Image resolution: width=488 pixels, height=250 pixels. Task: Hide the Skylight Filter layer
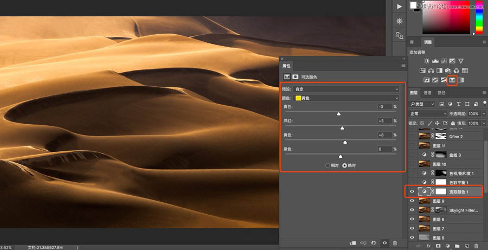(x=412, y=210)
